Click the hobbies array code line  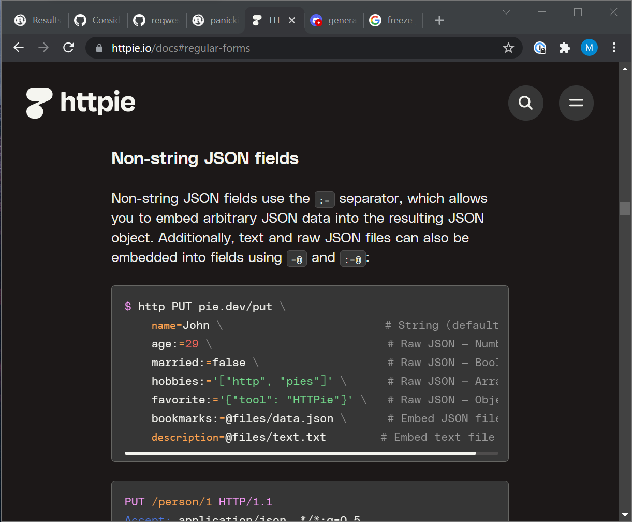point(249,381)
